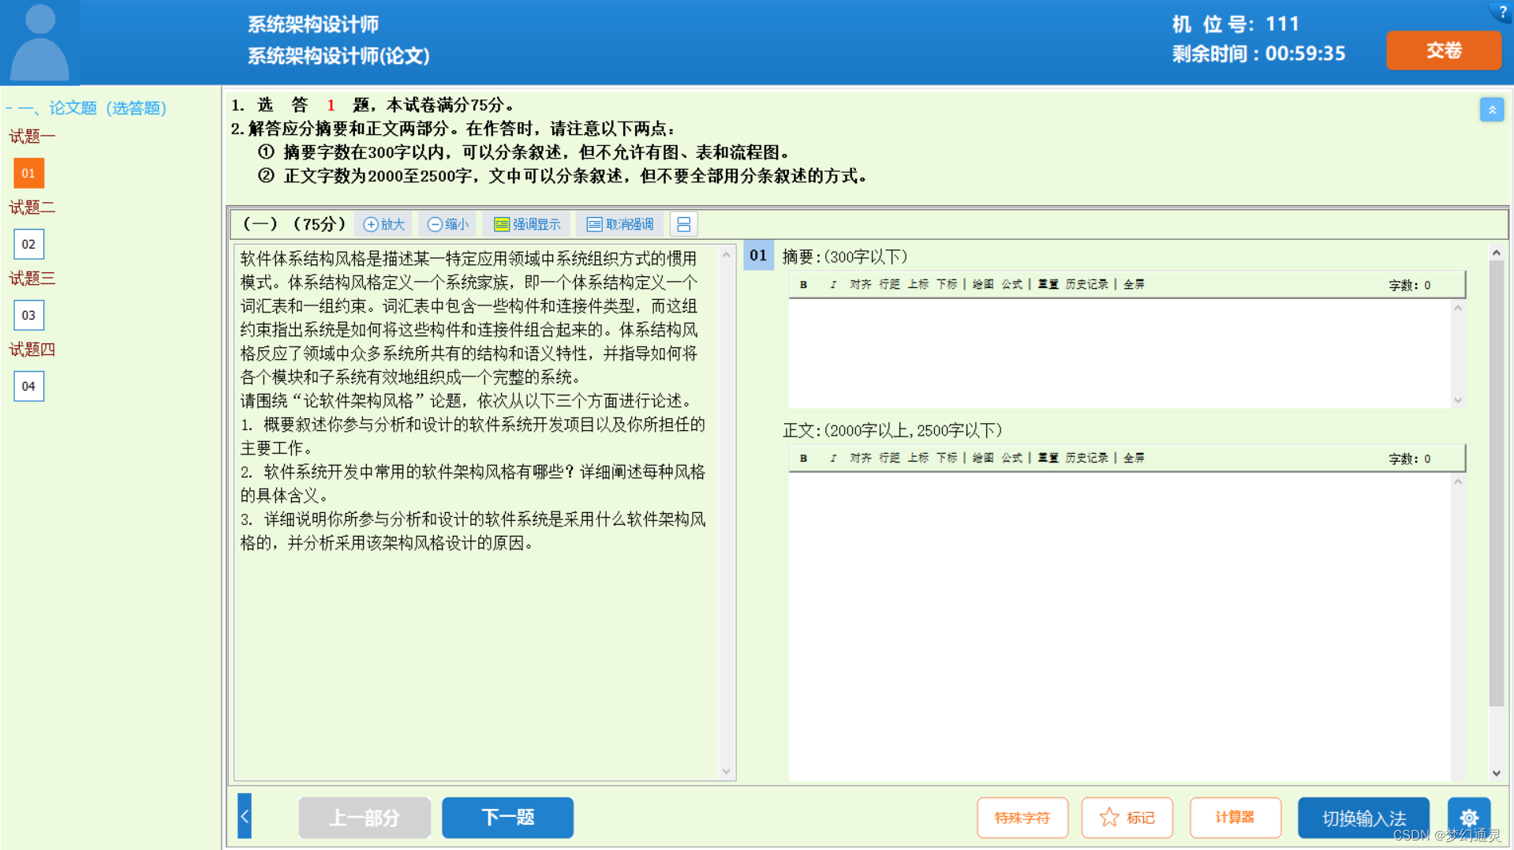1514x850 pixels.
Task: Open 历史记录 history in 正文 toolbar
Action: (1087, 459)
